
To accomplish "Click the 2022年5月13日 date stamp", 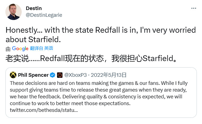I will (x=108, y=75).
